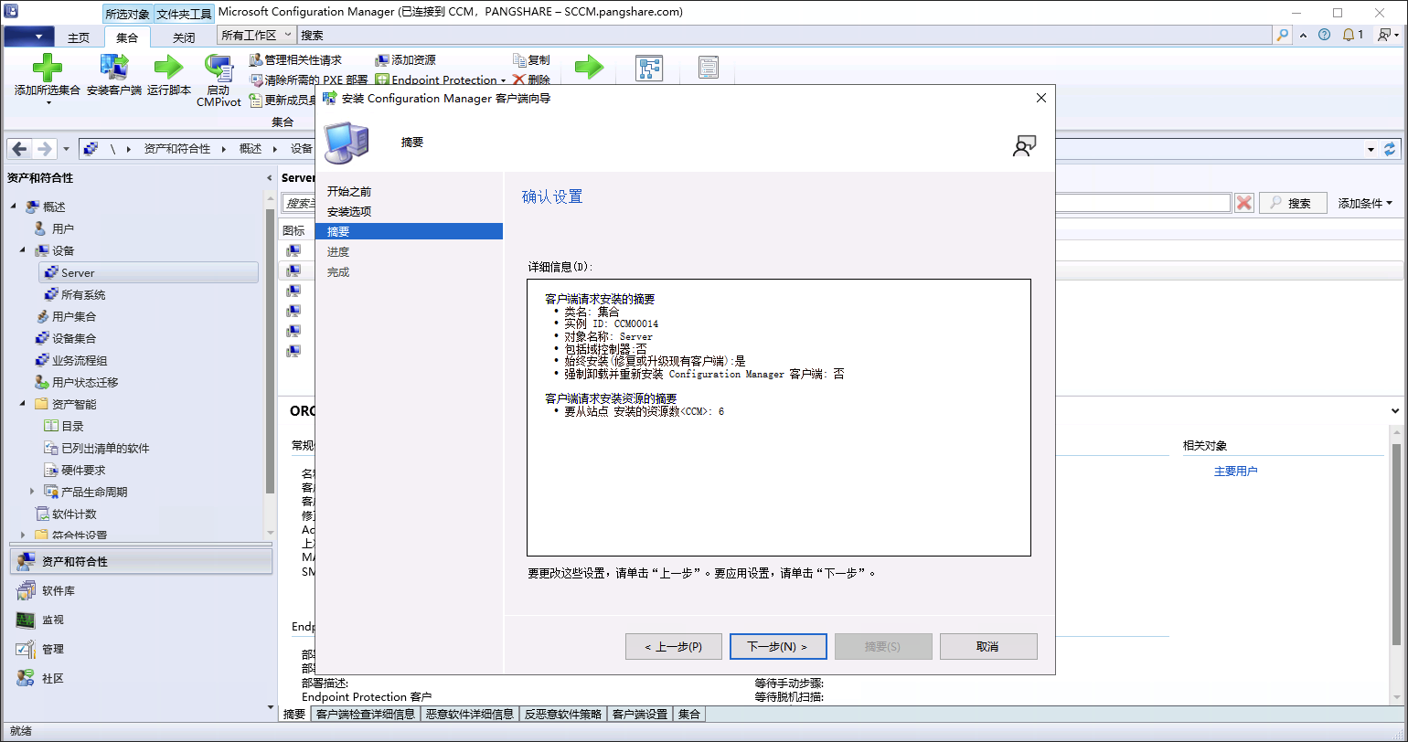Image resolution: width=1408 pixels, height=742 pixels.
Task: Expand the 产品生命周期 tree node
Action: point(33,492)
